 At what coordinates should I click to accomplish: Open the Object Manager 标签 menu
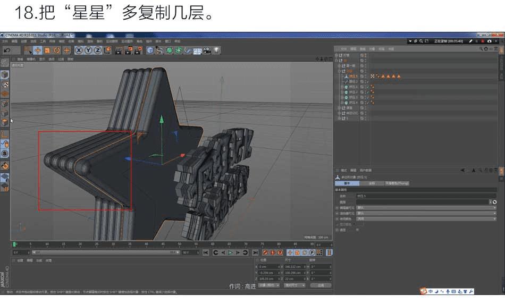click(382, 49)
